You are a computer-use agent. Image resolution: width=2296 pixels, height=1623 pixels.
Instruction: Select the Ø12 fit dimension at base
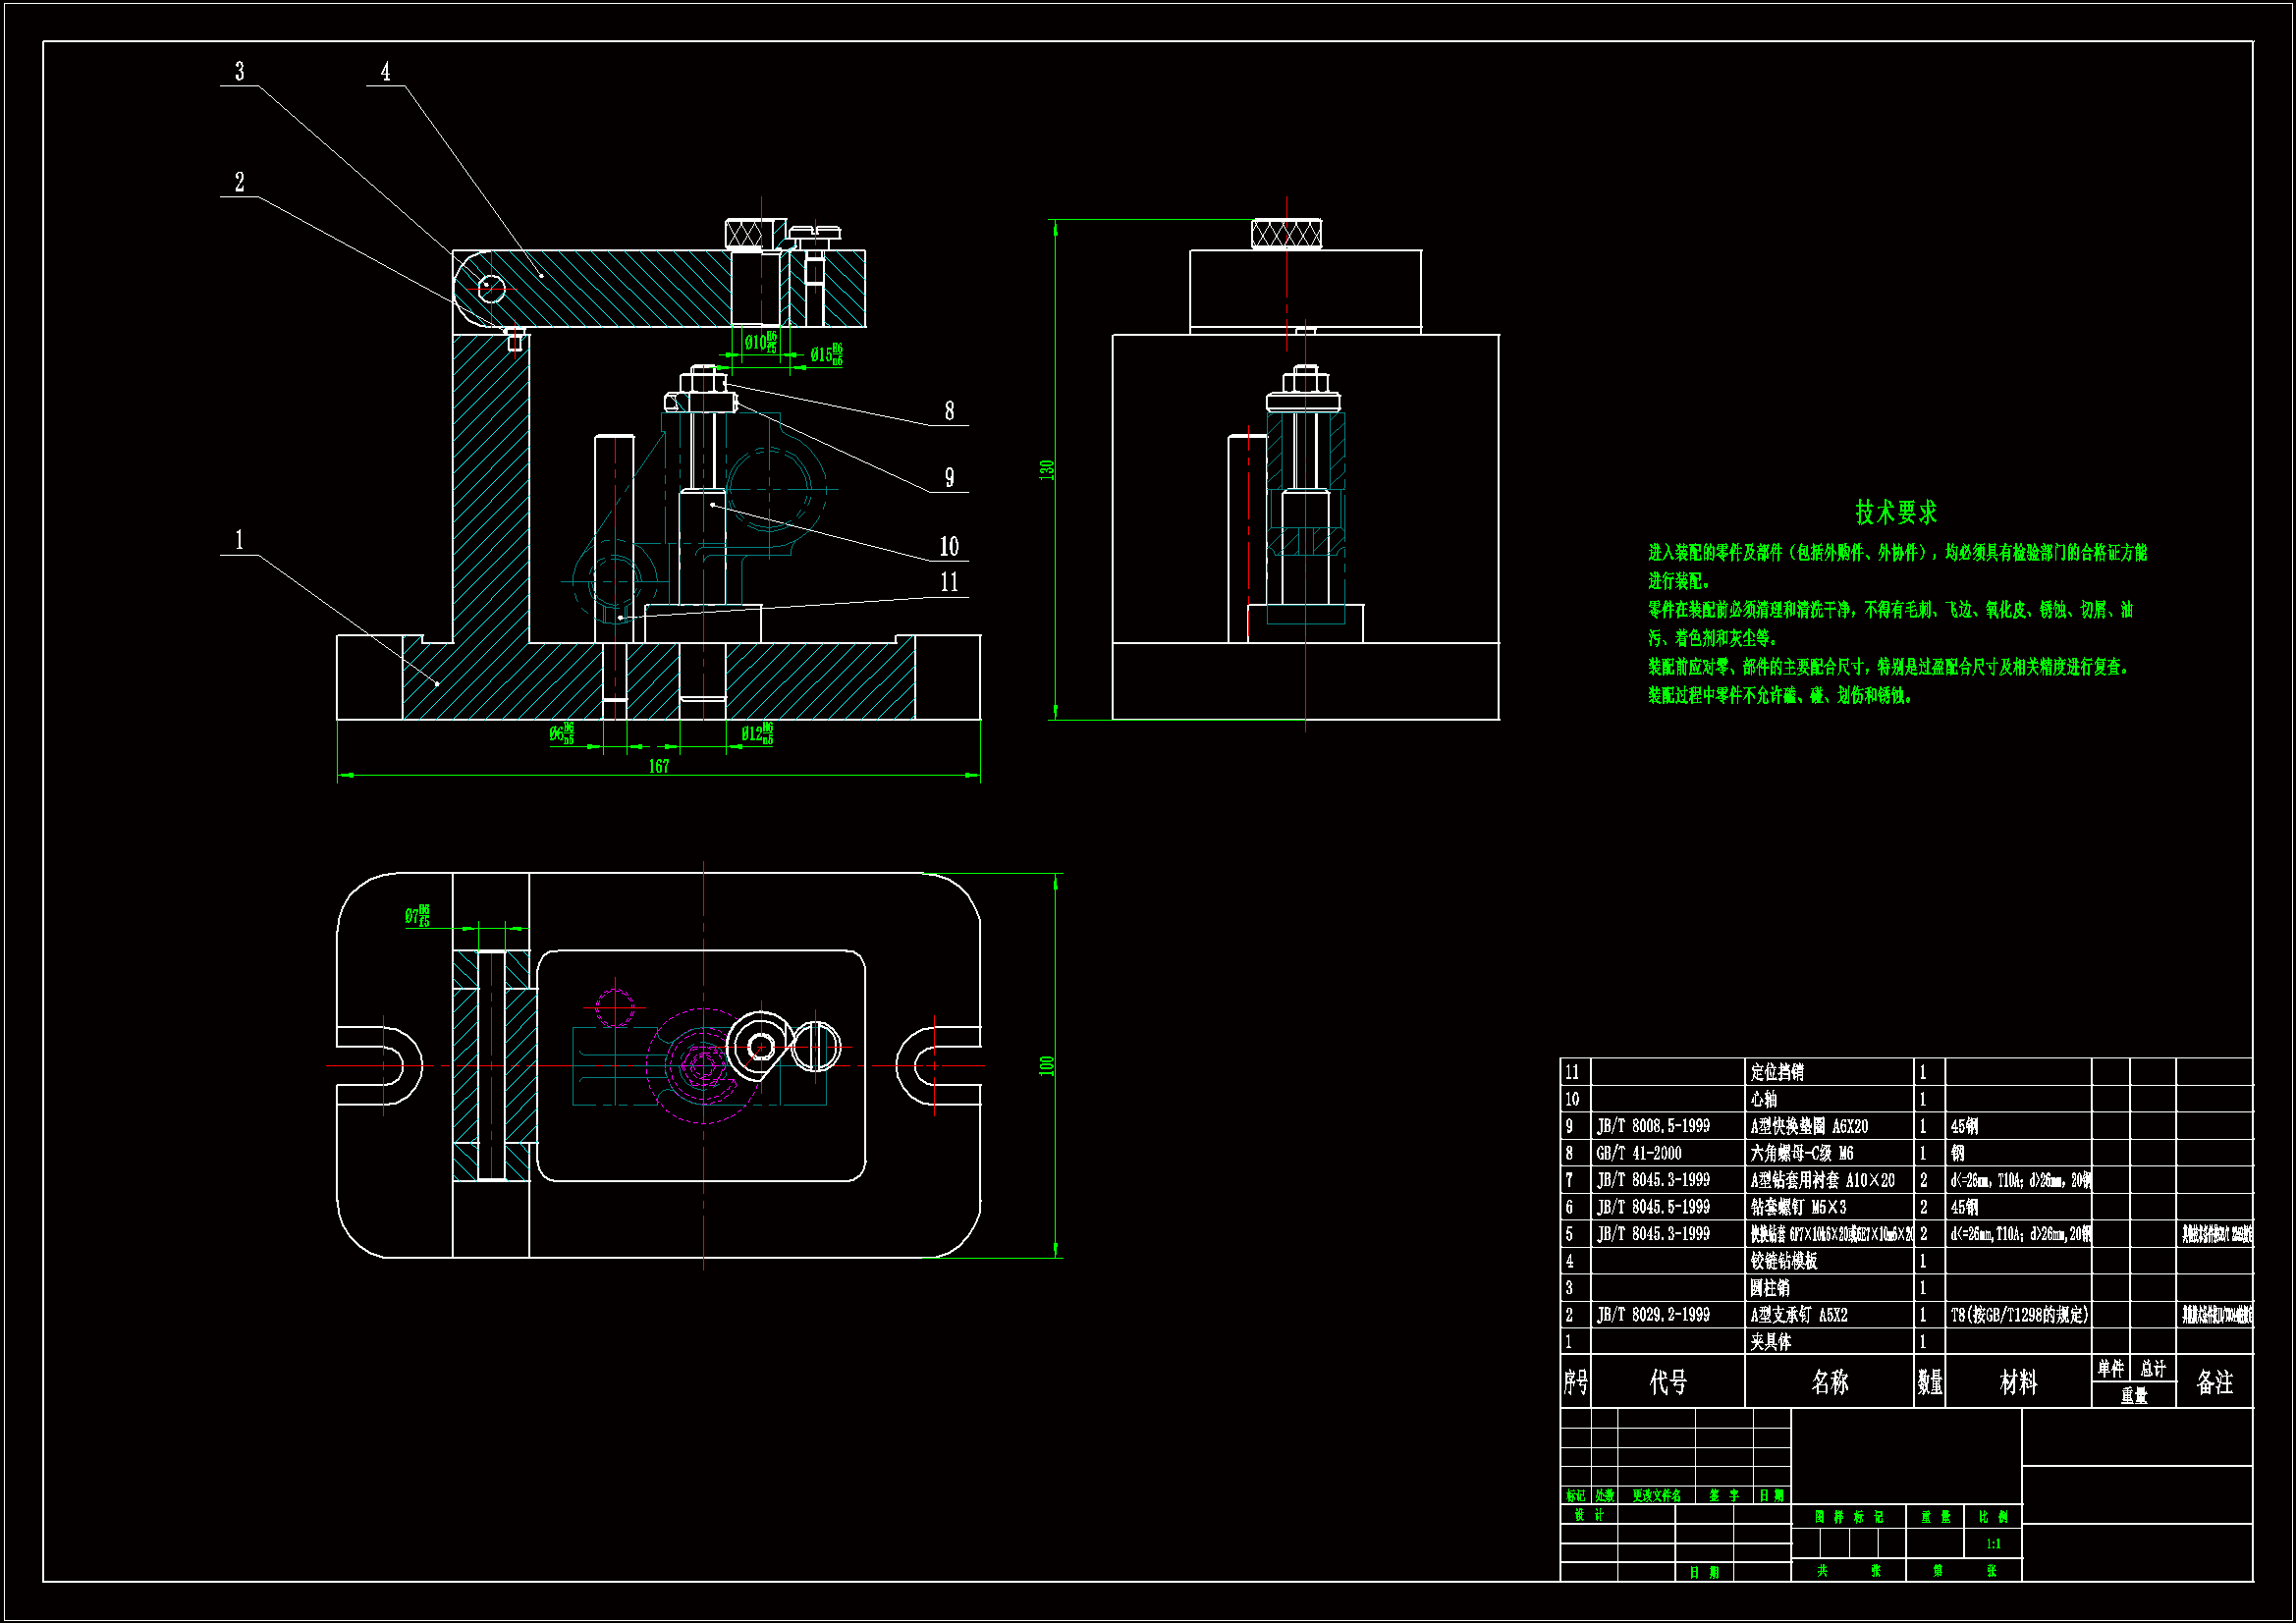tap(757, 734)
